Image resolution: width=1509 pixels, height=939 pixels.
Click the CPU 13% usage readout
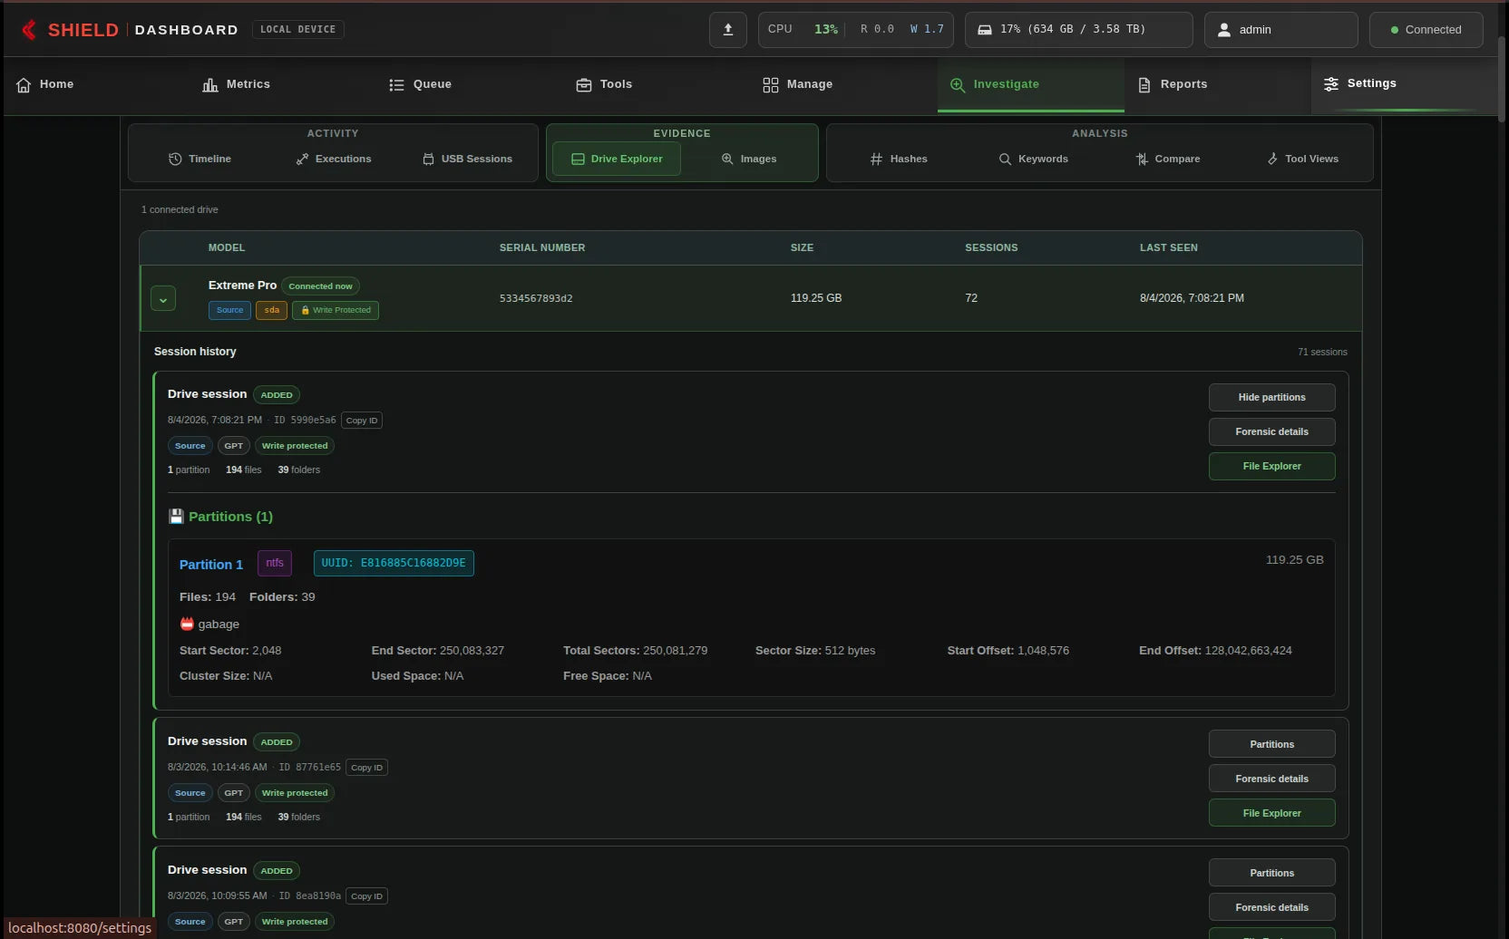tap(803, 30)
